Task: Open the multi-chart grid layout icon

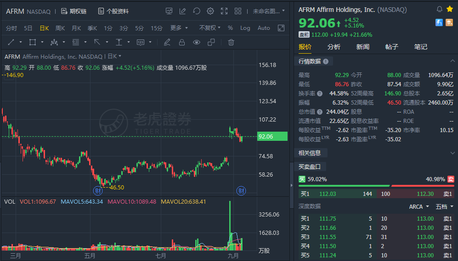Action: point(238,11)
